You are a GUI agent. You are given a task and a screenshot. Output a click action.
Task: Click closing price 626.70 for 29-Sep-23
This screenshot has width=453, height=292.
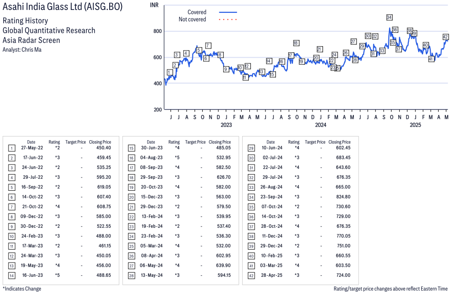[x=223, y=177]
